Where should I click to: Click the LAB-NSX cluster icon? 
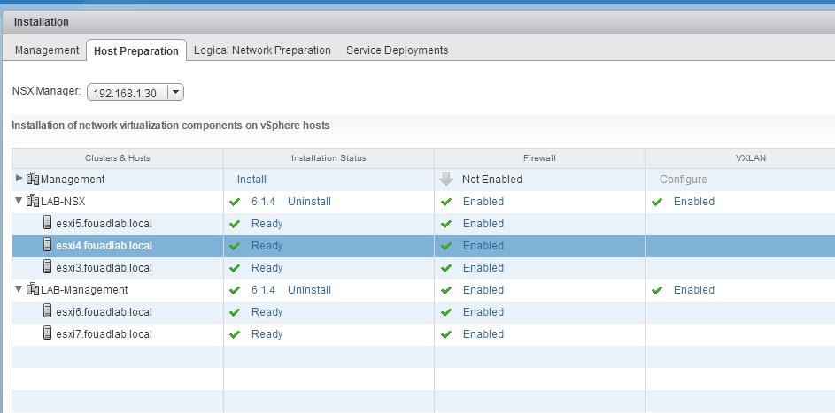(x=33, y=202)
